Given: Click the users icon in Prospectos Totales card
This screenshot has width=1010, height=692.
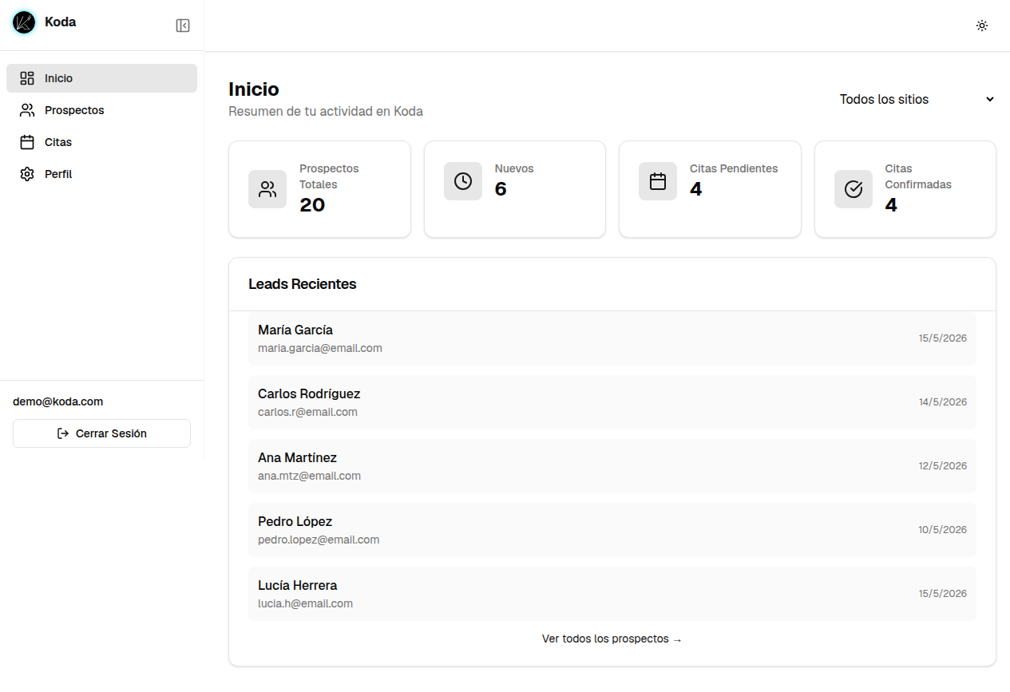Looking at the screenshot, I should [267, 189].
